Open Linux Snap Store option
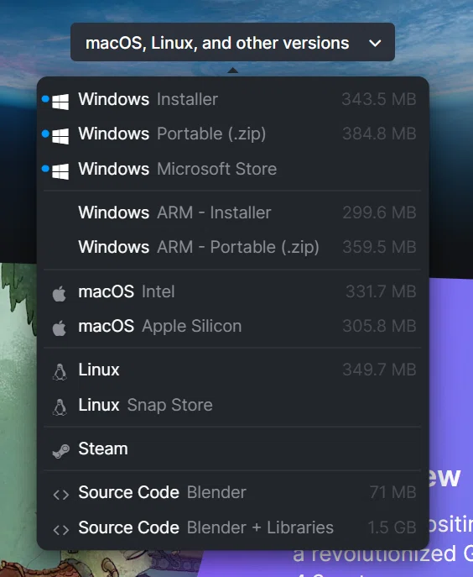Image resolution: width=473 pixels, height=577 pixels. pos(232,405)
